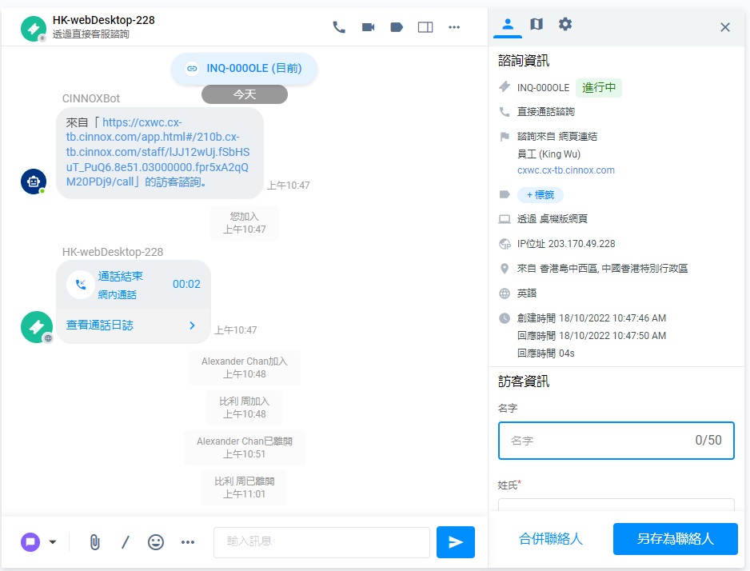This screenshot has height=571, width=750.
Task: View call log 查看通話日誌
Action: coord(99,325)
